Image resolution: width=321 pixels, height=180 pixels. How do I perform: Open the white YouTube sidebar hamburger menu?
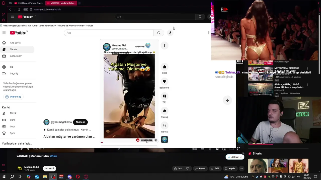4,33
